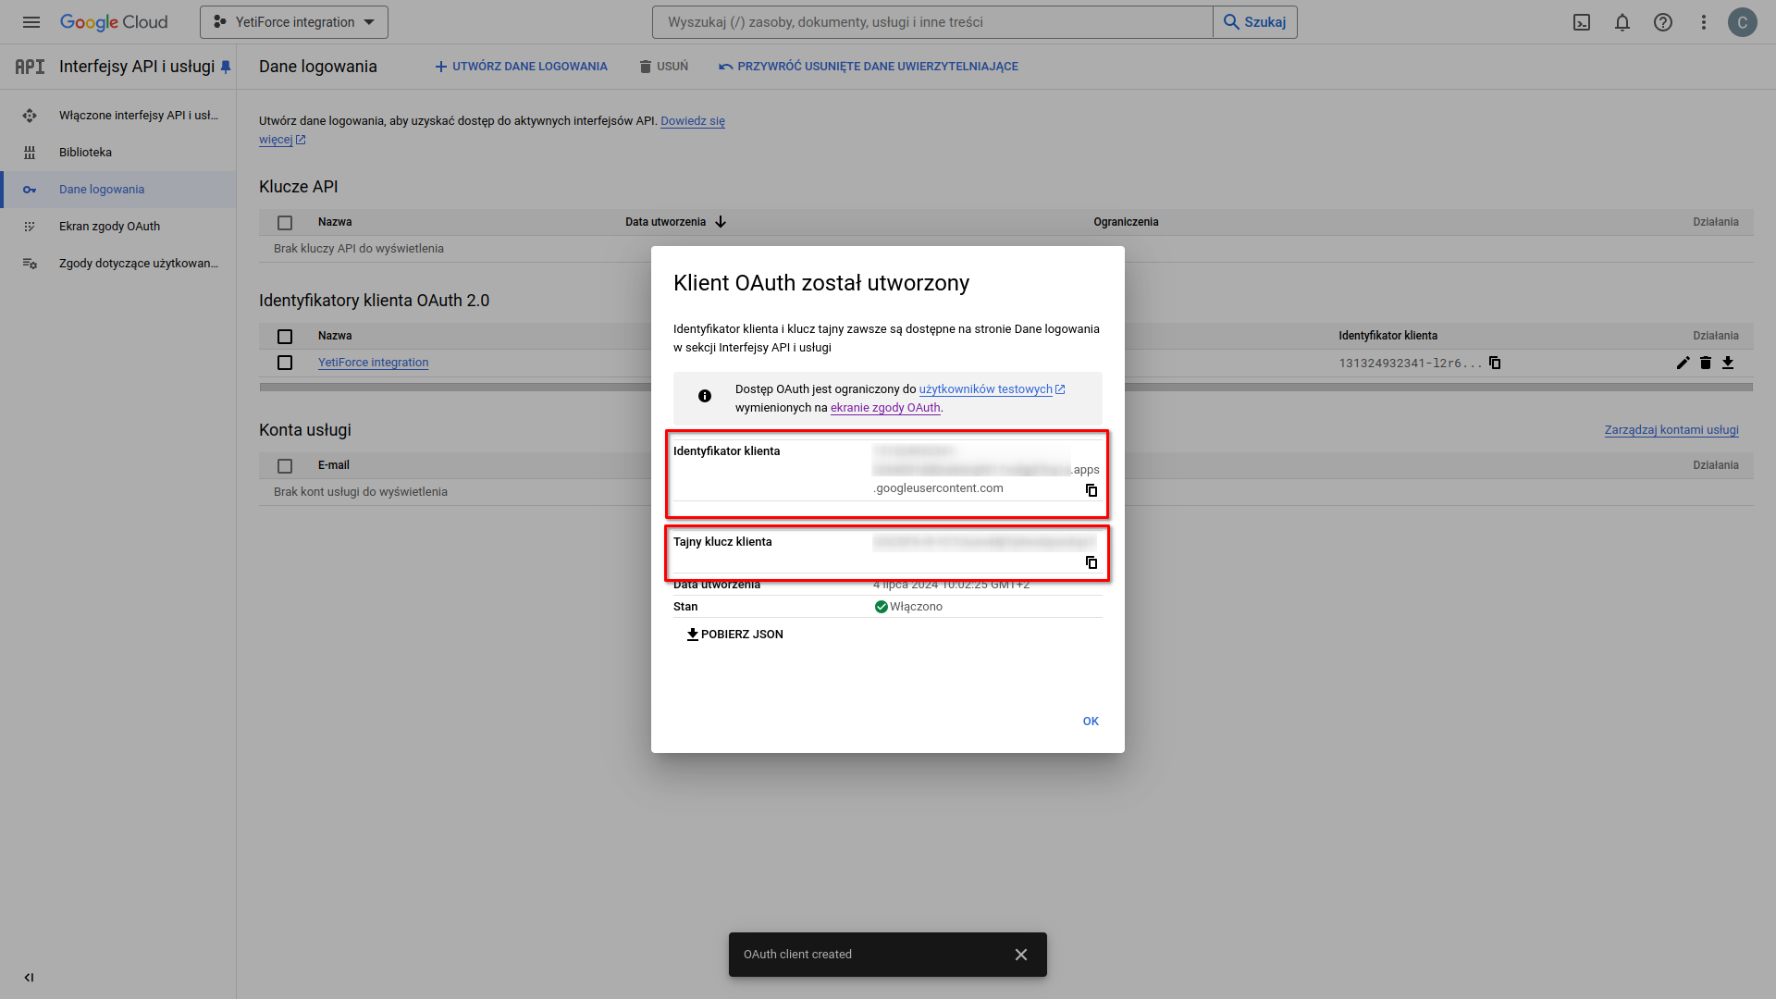Viewport: 1776px width, 999px height.
Task: Click the E-mail column header
Action: (334, 465)
